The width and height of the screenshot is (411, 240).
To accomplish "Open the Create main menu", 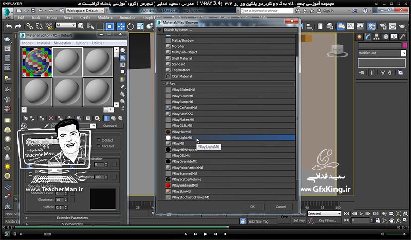I will [x=85, y=17].
